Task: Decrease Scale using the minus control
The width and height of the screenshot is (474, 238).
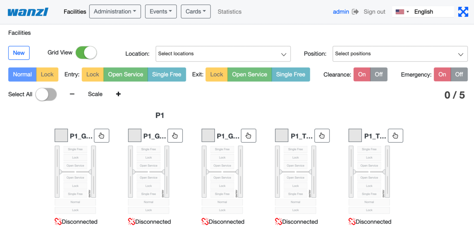Action: coord(72,94)
